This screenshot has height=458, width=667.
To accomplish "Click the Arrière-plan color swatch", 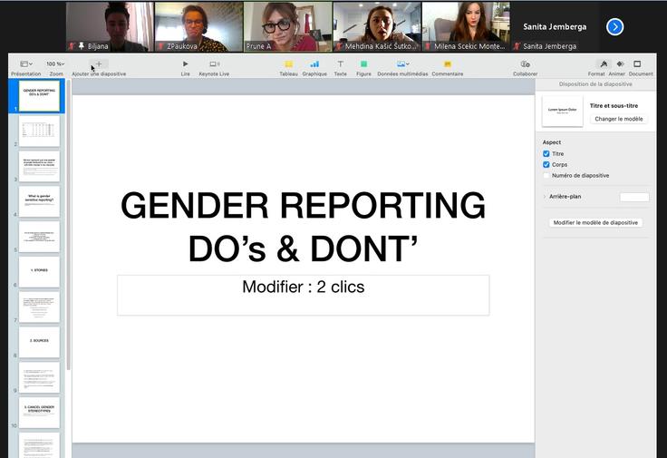I will tap(634, 197).
